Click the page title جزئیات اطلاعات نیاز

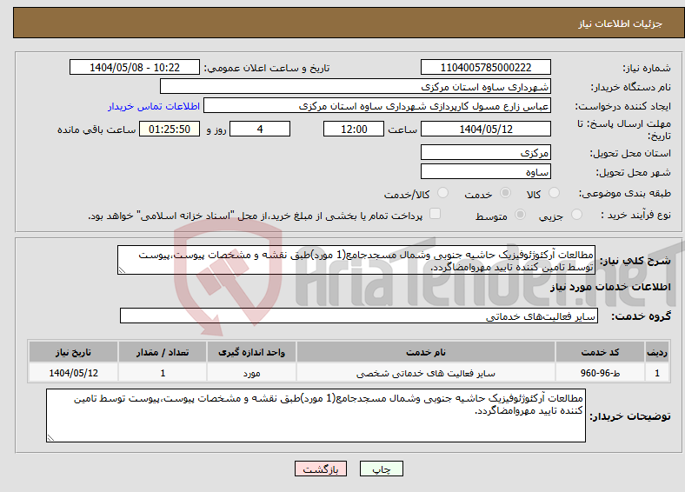(621, 23)
